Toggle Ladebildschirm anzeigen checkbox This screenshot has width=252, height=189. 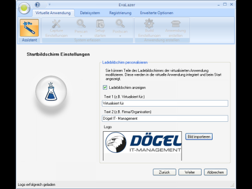tap(105, 88)
